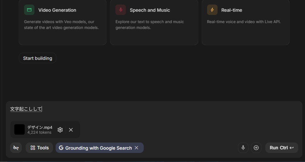Toggle the temporary chat crossed-eye icon
Image resolution: width=305 pixels, height=162 pixels.
[x=16, y=148]
